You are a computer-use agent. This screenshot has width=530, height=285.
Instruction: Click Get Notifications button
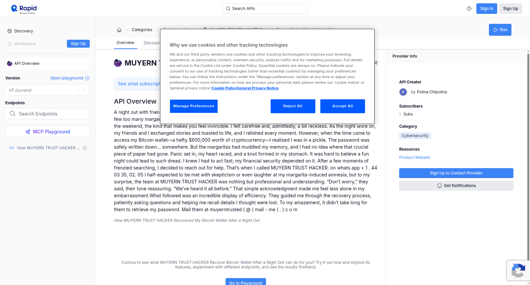(x=456, y=186)
